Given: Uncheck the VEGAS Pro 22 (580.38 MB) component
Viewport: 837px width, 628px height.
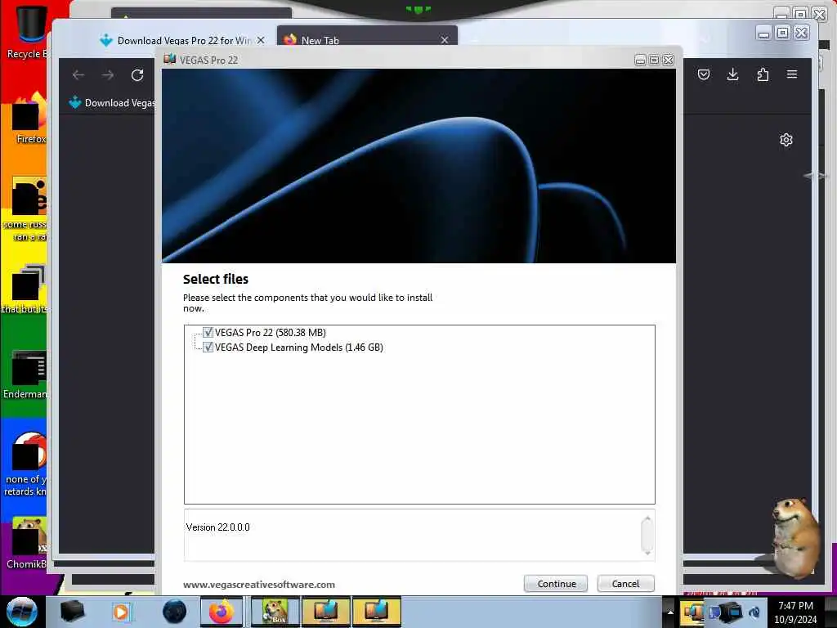Looking at the screenshot, I should point(208,332).
